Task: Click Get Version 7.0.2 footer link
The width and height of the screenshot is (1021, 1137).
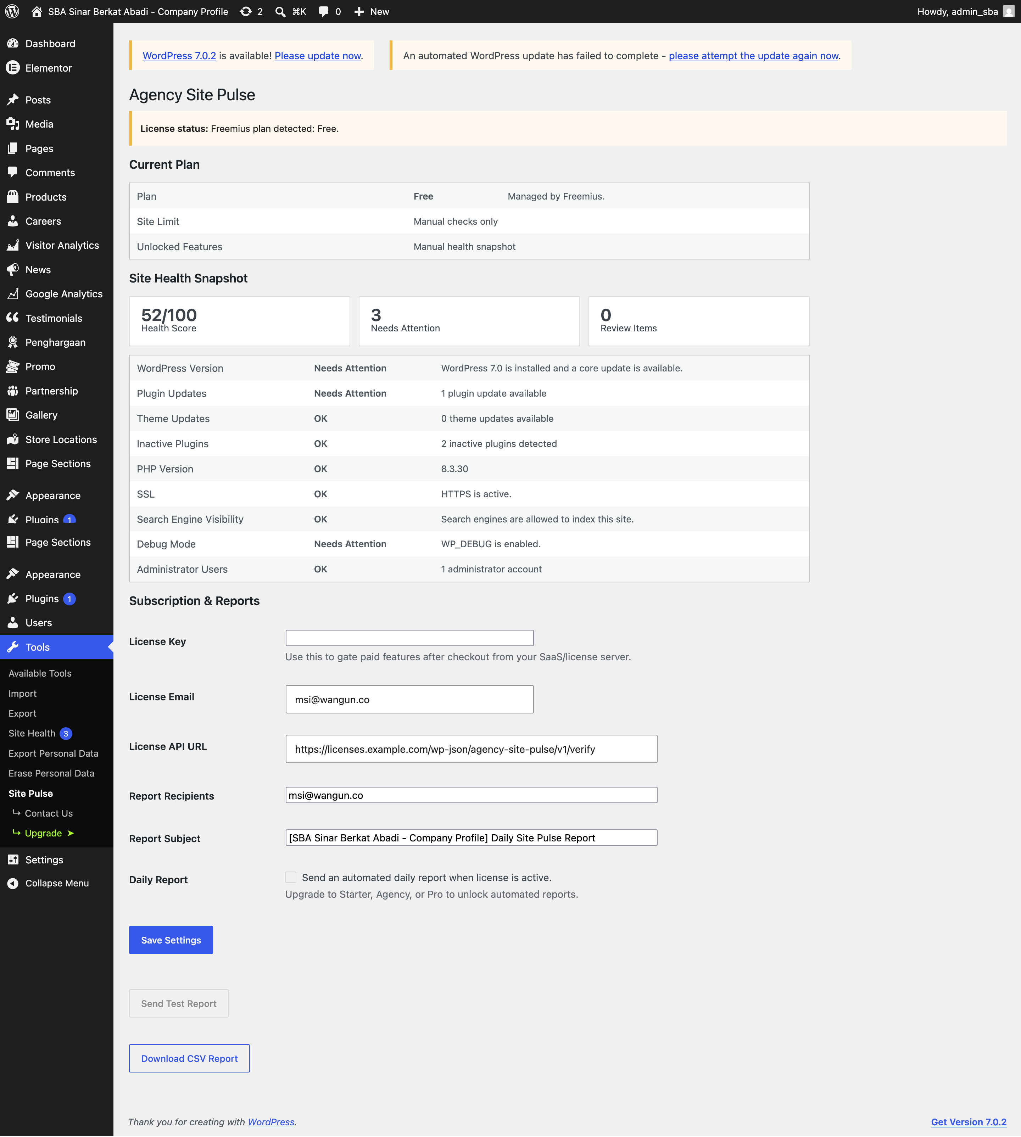Action: point(969,1122)
